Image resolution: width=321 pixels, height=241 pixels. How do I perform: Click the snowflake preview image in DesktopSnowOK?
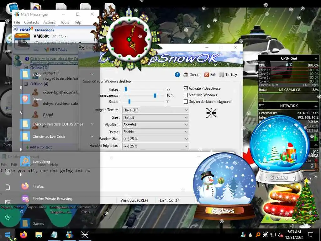[x=211, y=113]
